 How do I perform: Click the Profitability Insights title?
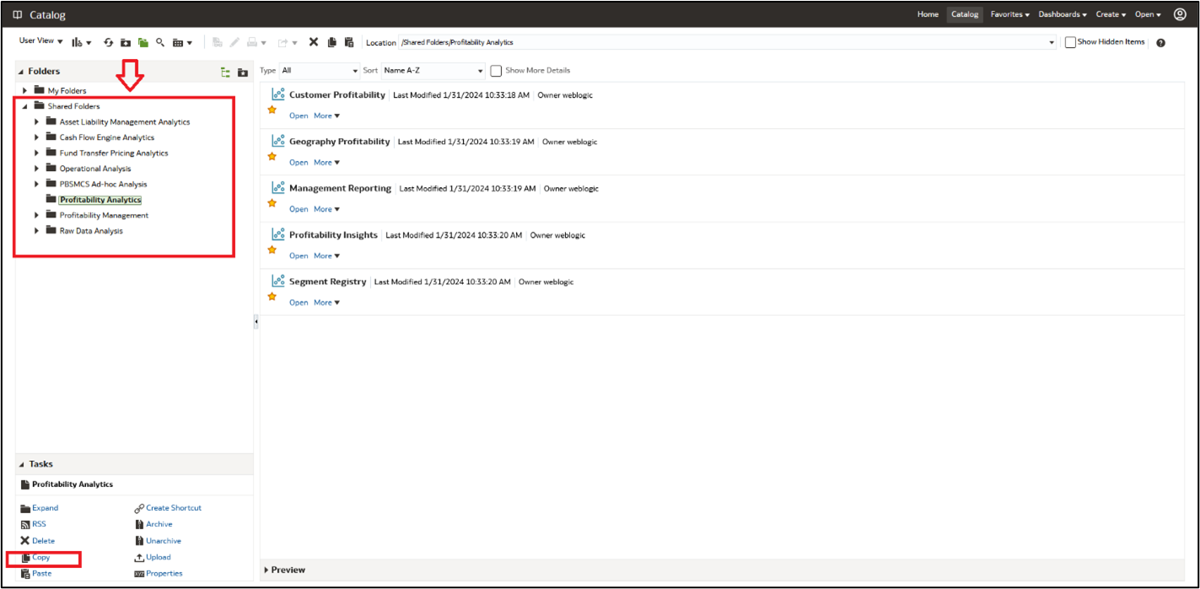point(333,235)
